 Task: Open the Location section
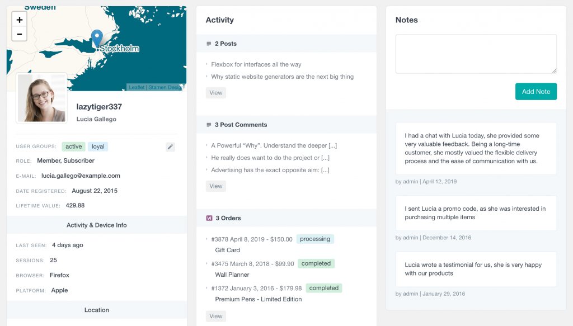[x=96, y=310]
